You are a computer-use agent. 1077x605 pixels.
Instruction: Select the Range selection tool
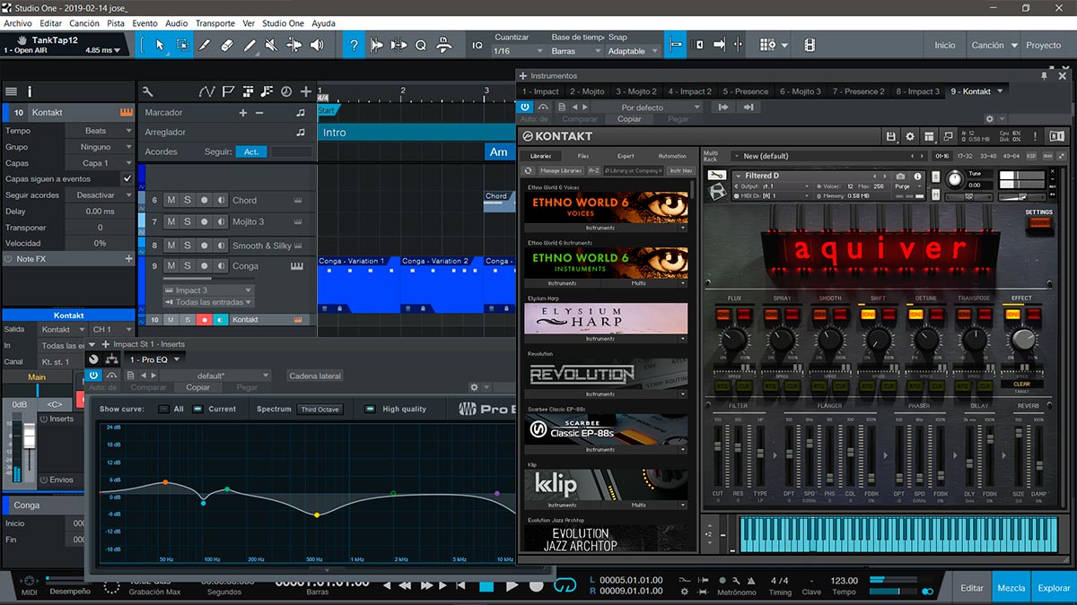point(182,45)
